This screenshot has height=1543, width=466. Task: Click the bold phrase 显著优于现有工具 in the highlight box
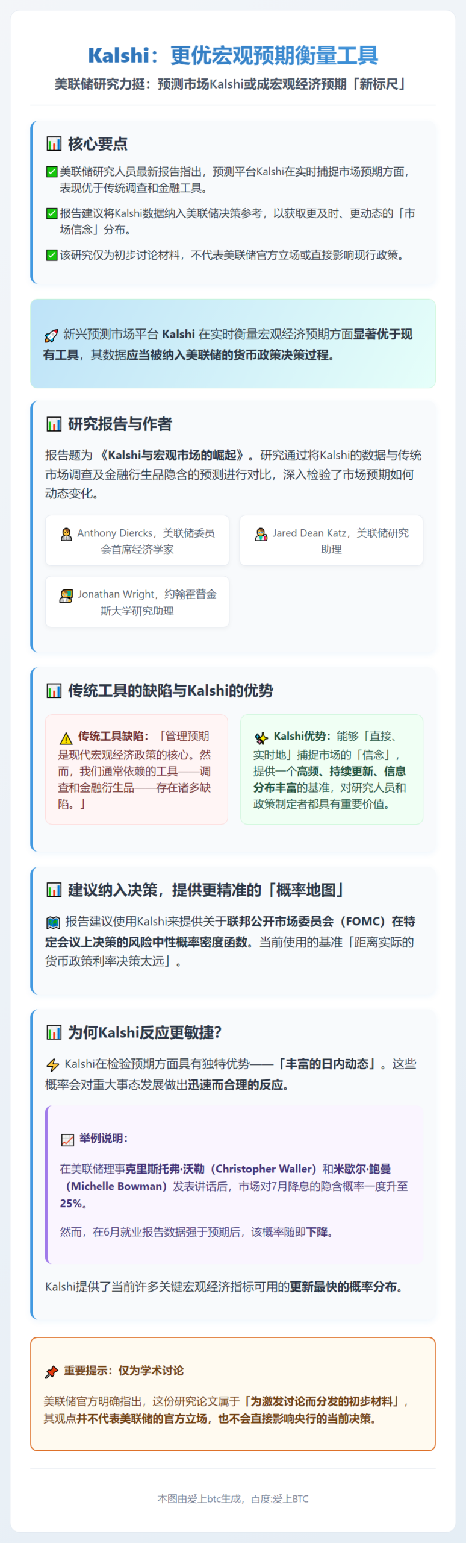click(x=228, y=345)
